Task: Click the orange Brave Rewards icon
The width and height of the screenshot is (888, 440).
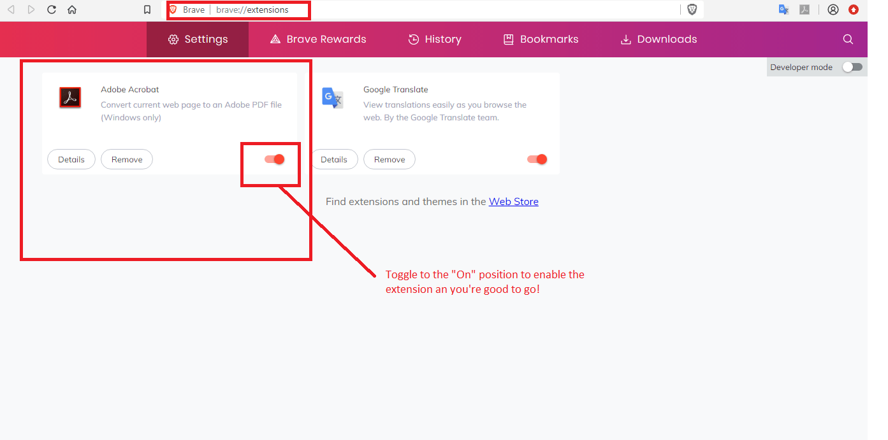Action: point(854,10)
